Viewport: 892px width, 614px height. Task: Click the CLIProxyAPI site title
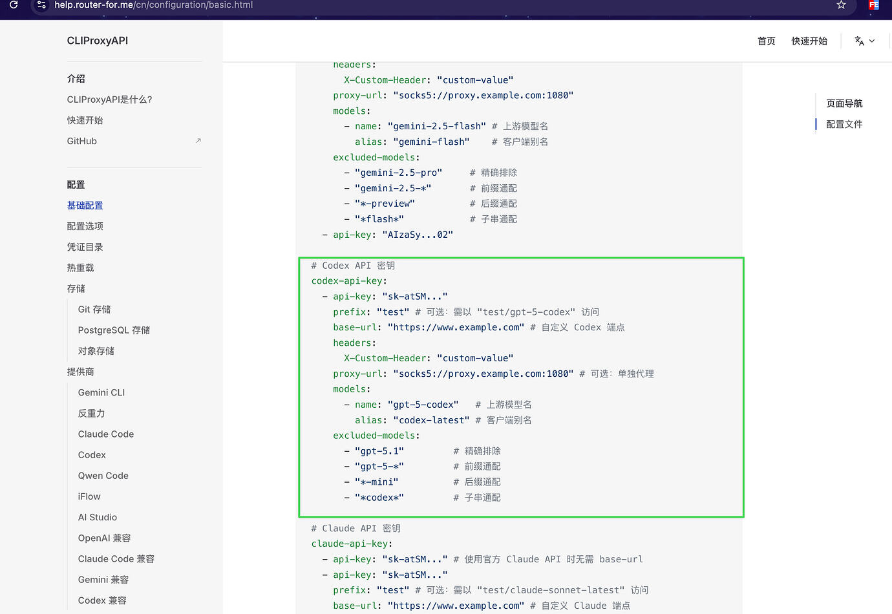pyautogui.click(x=98, y=40)
